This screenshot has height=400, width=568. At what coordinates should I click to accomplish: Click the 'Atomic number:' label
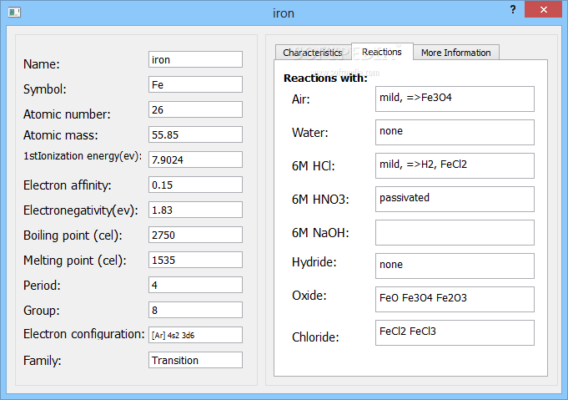tap(67, 114)
